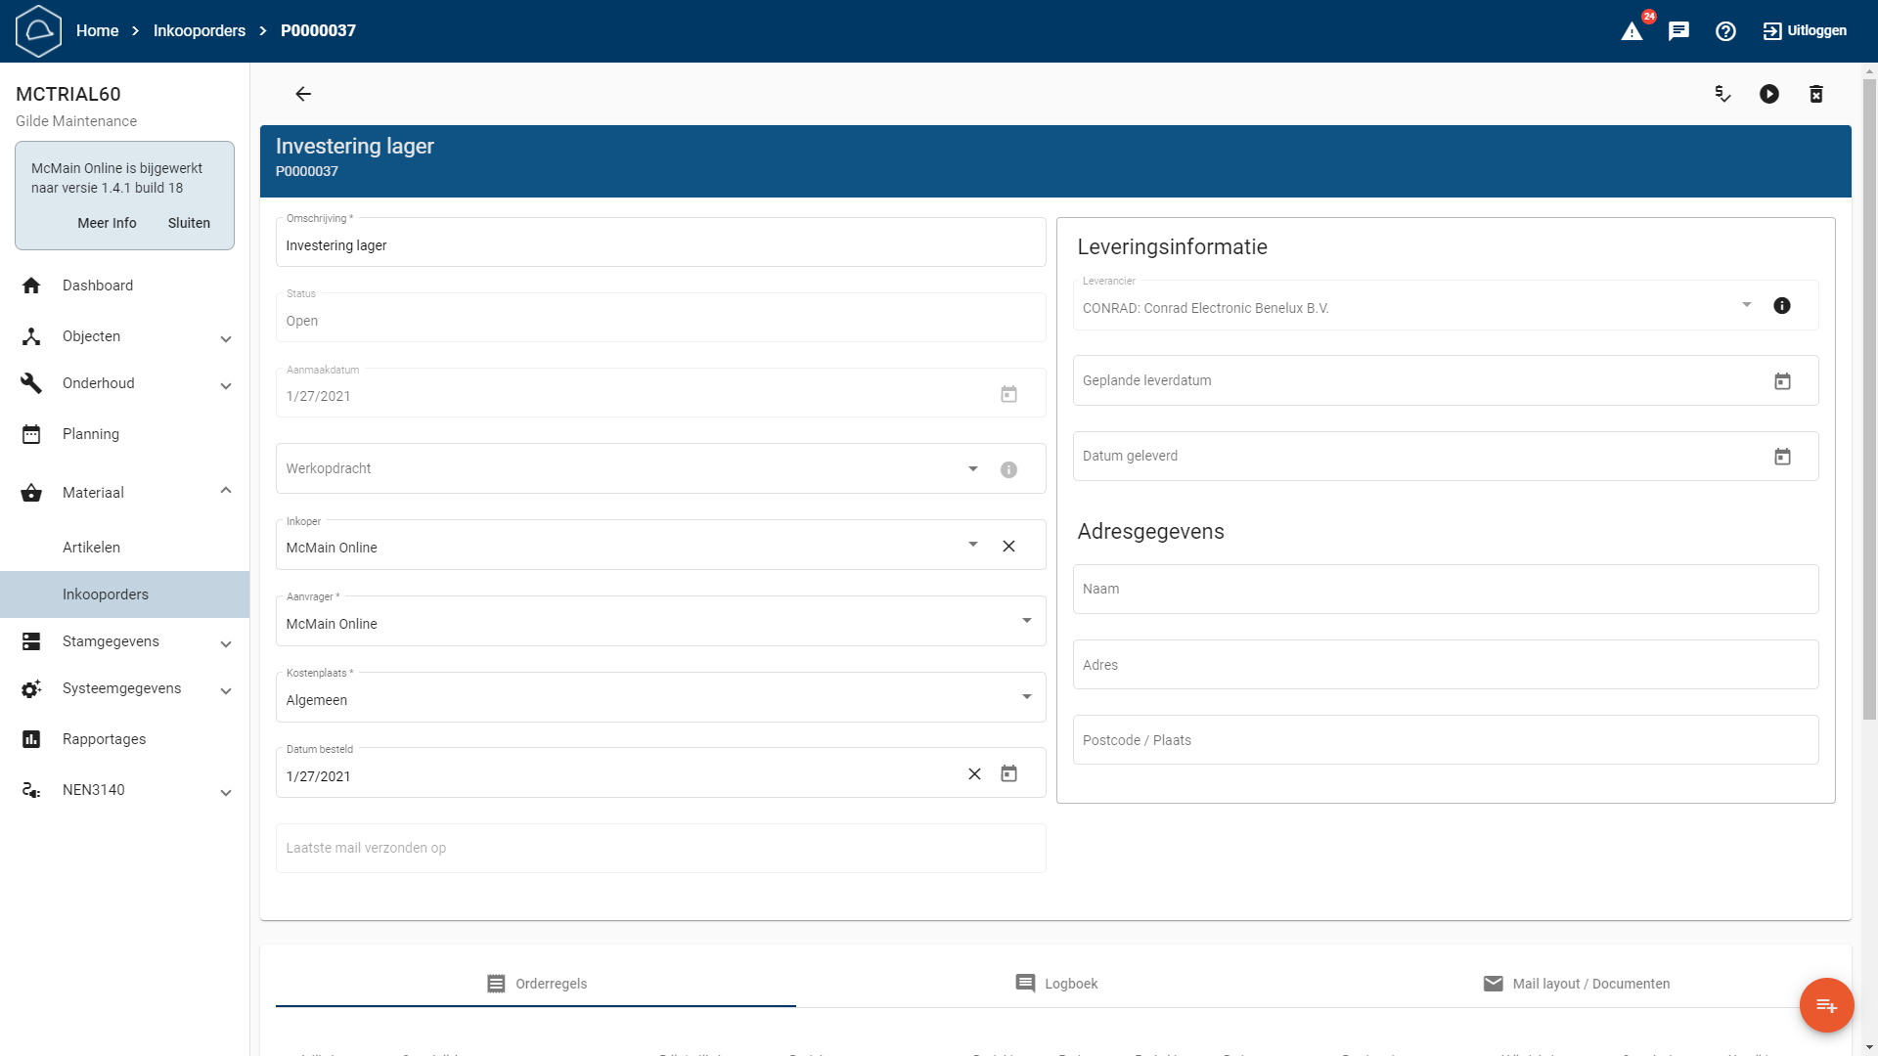Click the Meer Info button
The width and height of the screenshot is (1878, 1056).
tap(107, 223)
